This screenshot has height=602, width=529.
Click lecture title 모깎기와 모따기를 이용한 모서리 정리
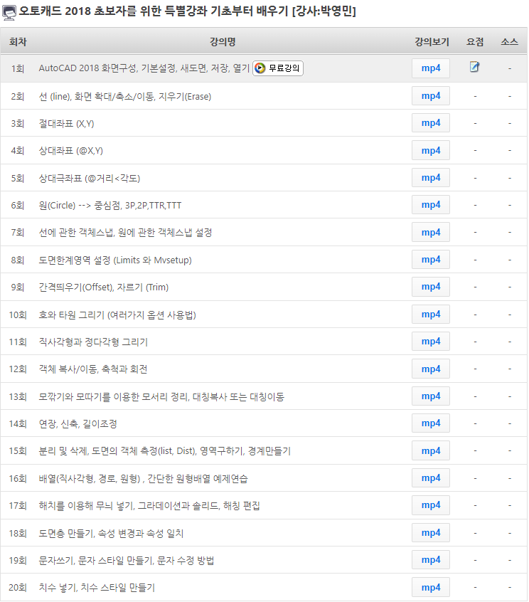click(161, 396)
